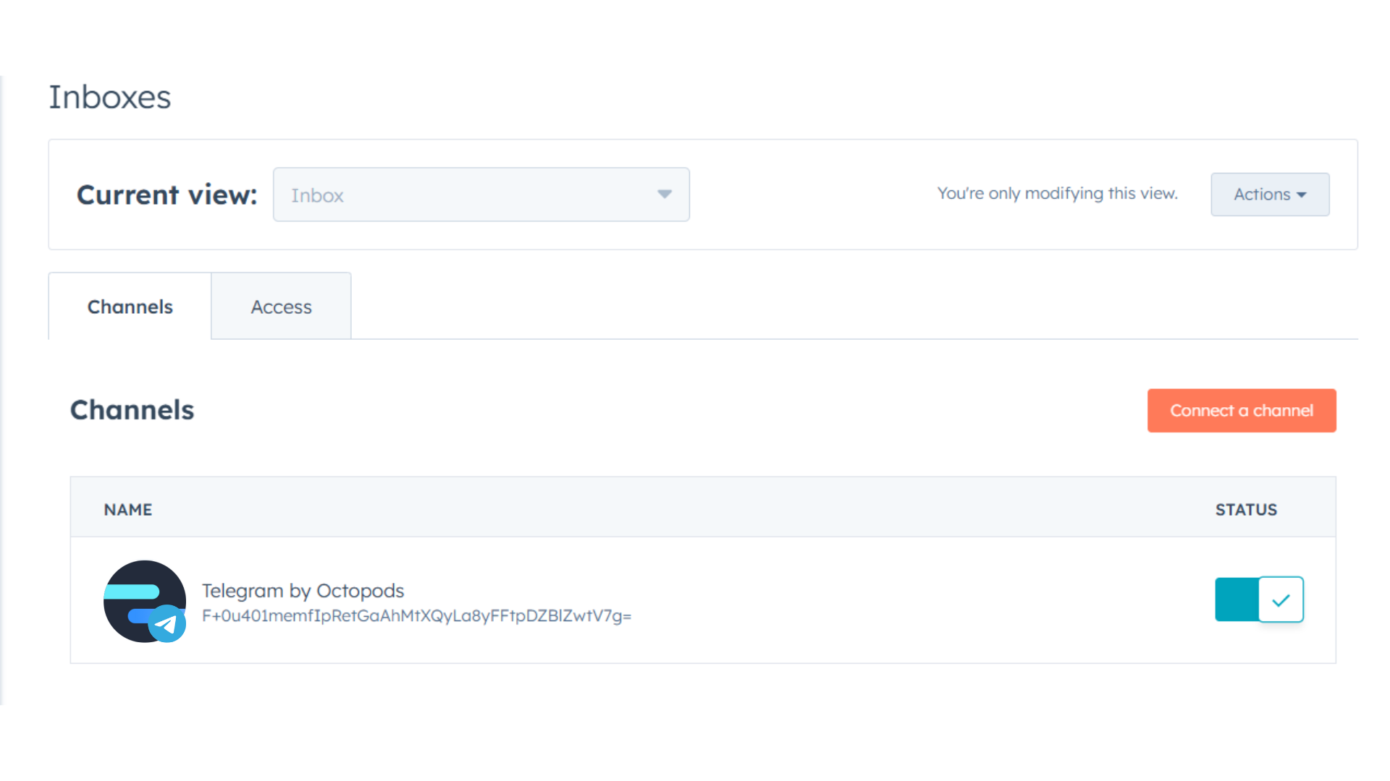Image resolution: width=1390 pixels, height=781 pixels.
Task: Click the Actions caret arrow
Action: point(1302,195)
